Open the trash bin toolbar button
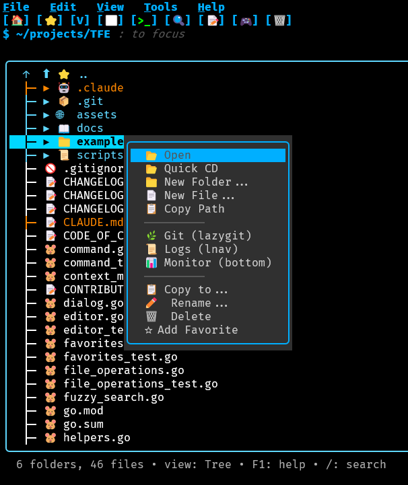The image size is (408, 485). (279, 20)
